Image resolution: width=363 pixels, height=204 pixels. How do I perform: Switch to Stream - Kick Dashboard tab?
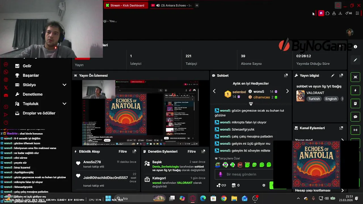pyautogui.click(x=125, y=5)
